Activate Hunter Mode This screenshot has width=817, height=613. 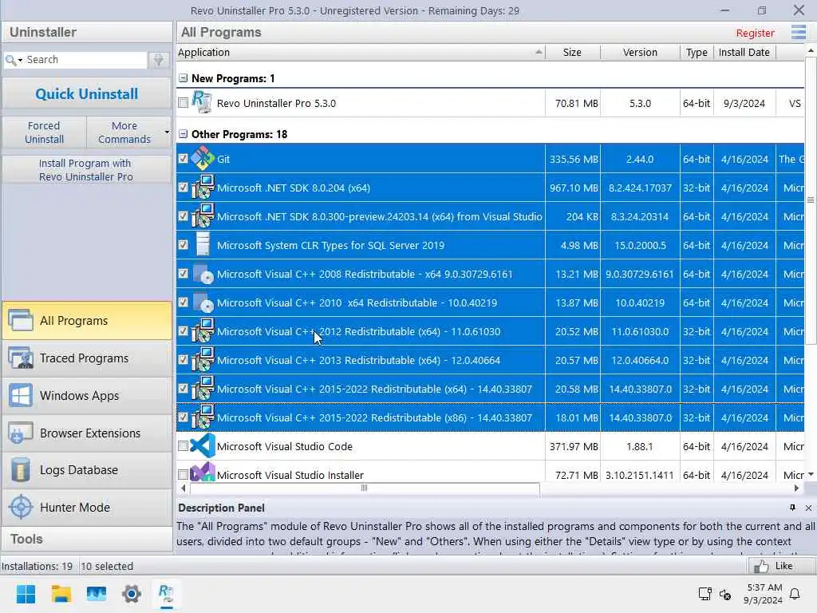(86, 507)
